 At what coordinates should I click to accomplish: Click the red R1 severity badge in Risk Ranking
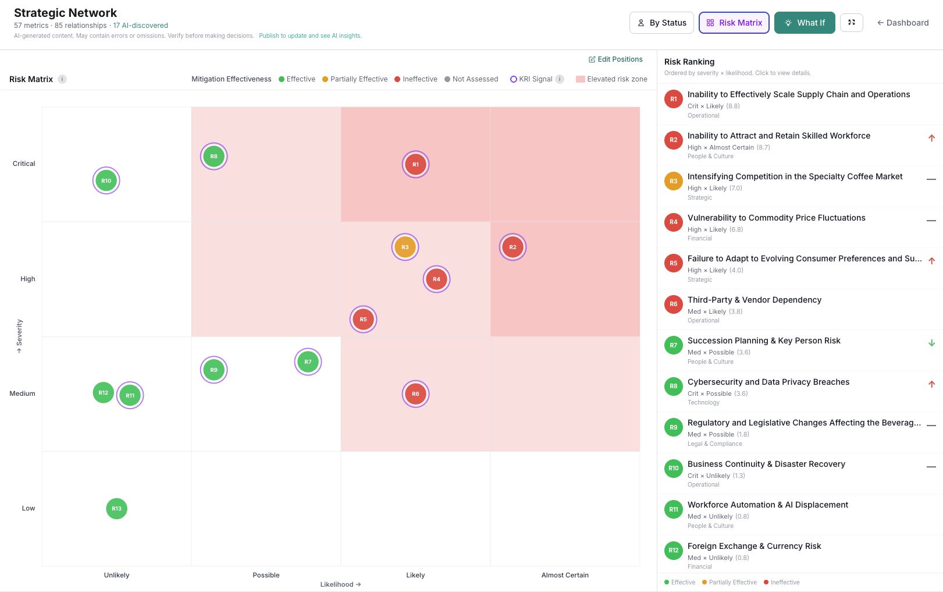(x=673, y=99)
